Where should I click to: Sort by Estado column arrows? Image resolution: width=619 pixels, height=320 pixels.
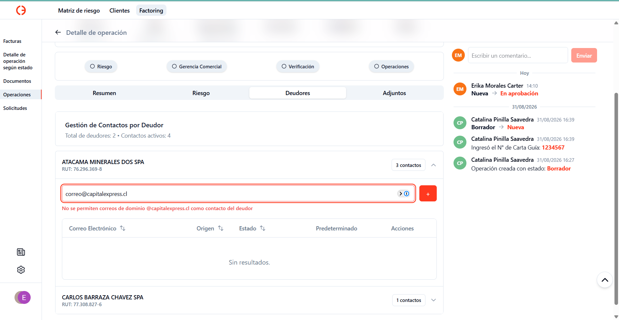(263, 228)
